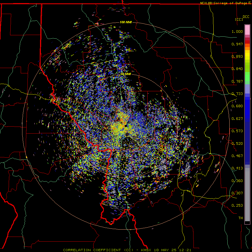252x252 pixels.
Task: Click the [CC] legend header
Action: tap(239, 19)
